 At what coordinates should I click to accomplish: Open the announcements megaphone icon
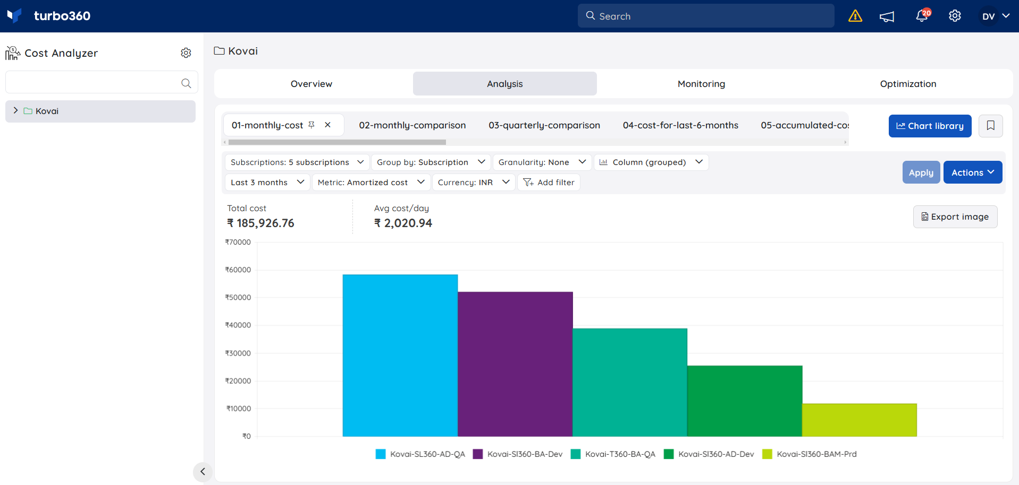click(x=887, y=16)
